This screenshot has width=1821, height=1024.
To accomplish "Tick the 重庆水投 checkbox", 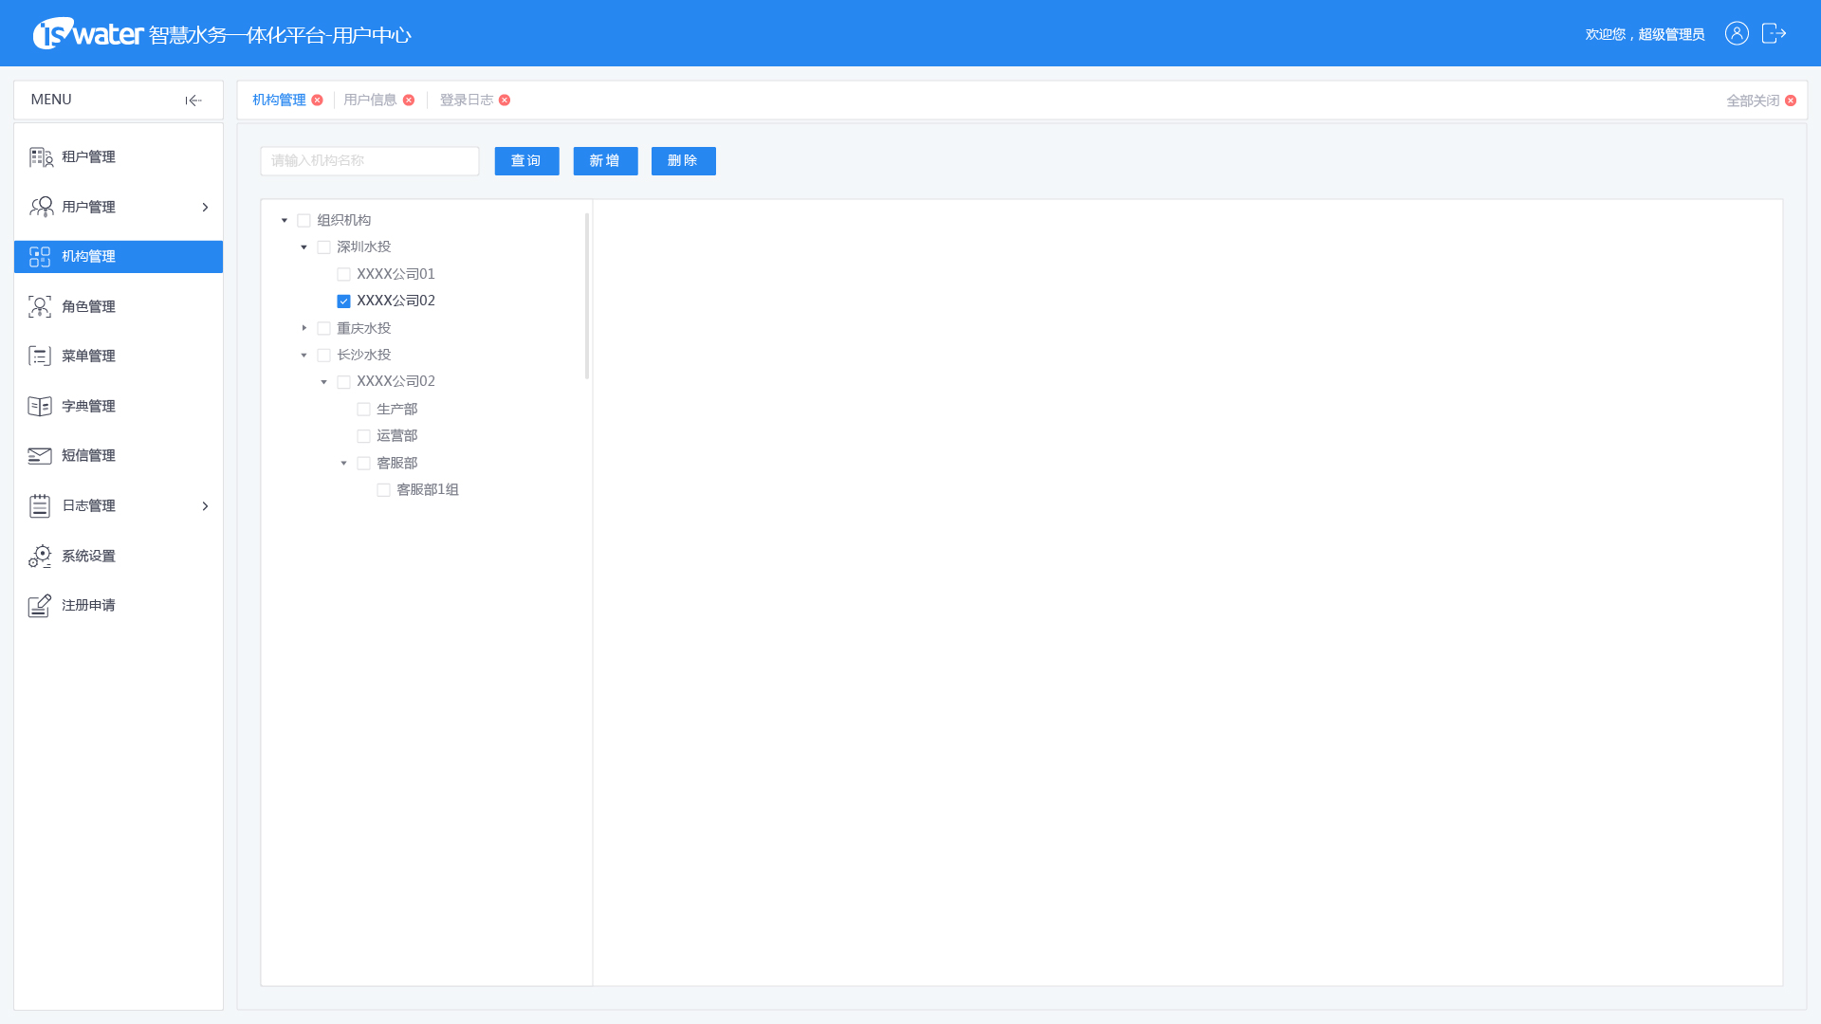I will click(323, 329).
